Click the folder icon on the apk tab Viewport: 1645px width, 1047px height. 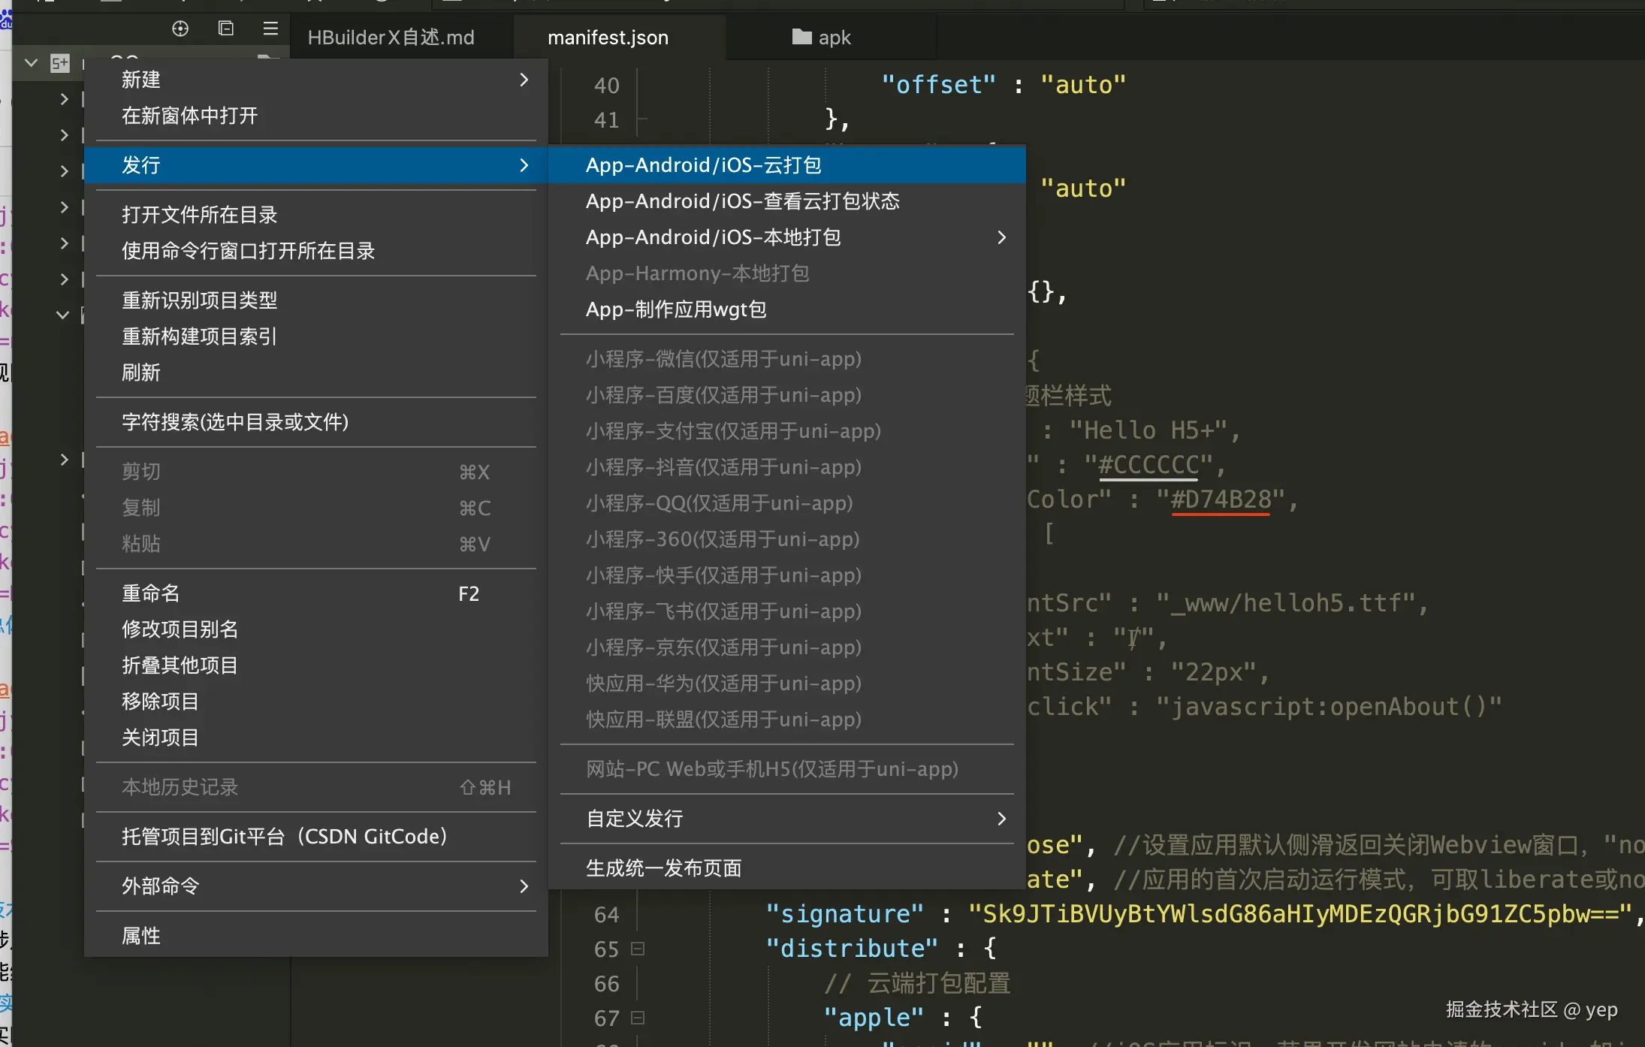tap(801, 37)
